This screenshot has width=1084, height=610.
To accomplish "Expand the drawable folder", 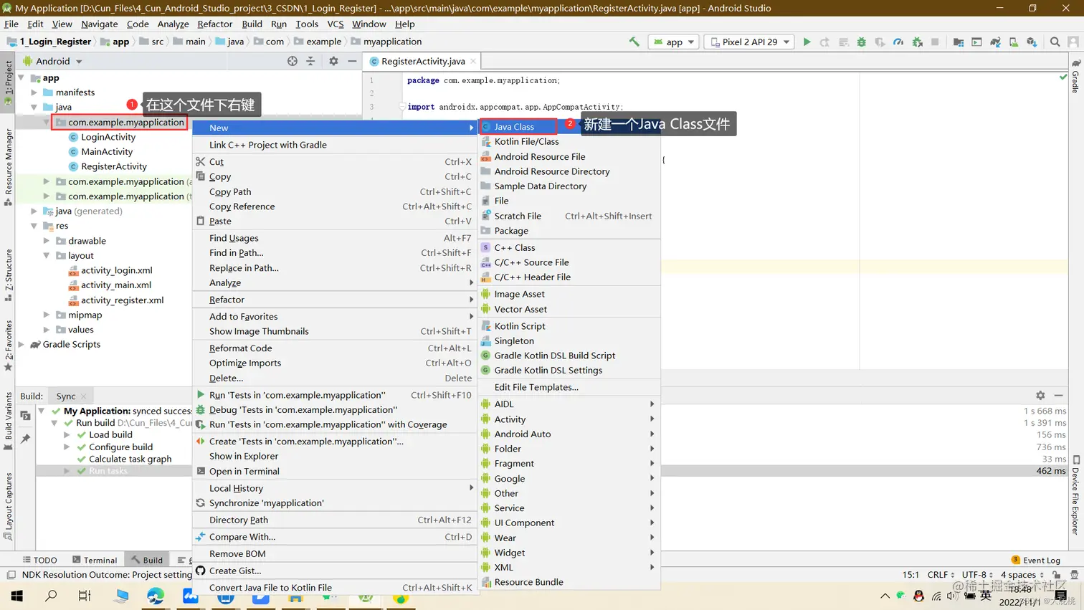I will [47, 241].
